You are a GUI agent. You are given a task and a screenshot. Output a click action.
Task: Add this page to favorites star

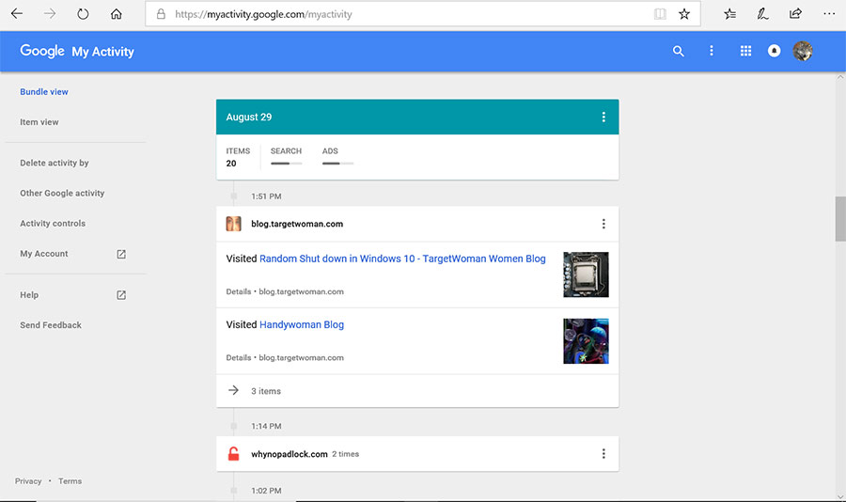(684, 14)
